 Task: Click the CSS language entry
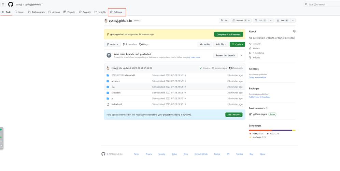click(x=273, y=134)
